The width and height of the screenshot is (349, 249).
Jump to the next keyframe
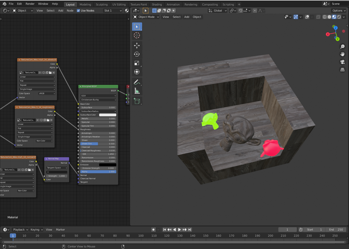(x=185, y=230)
